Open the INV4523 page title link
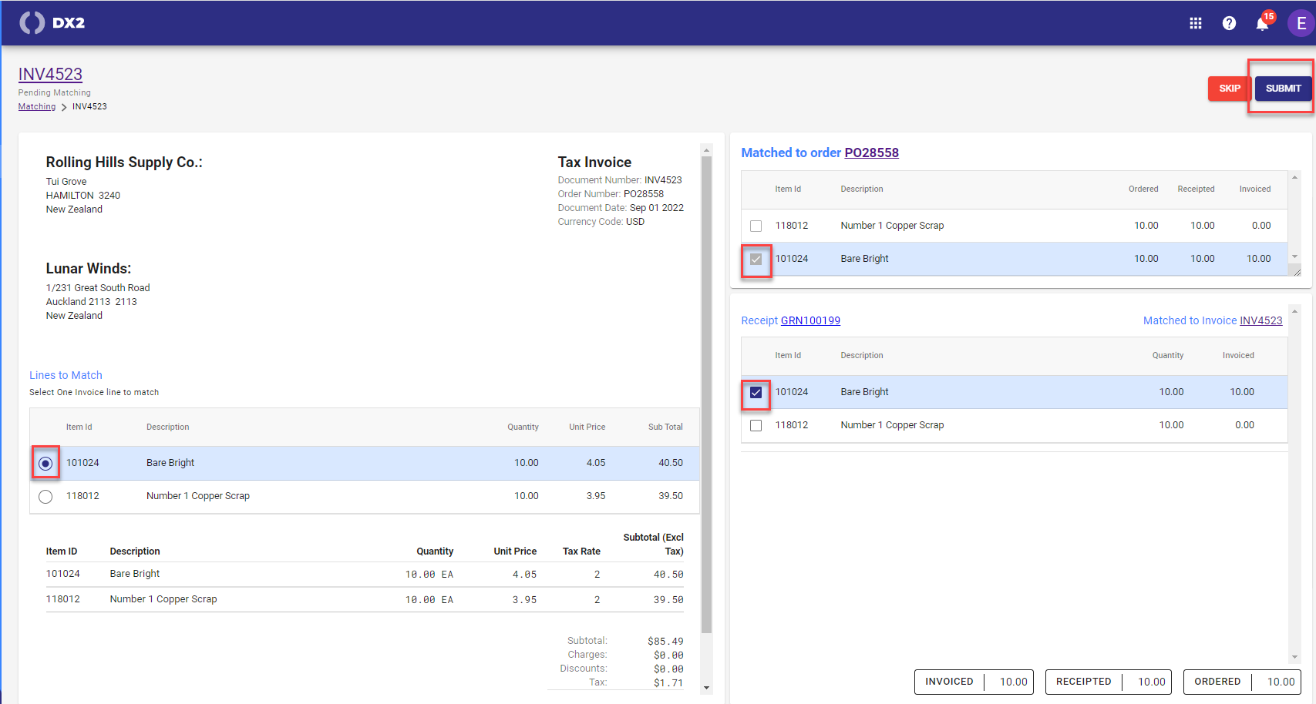The height and width of the screenshot is (704, 1316). pos(50,74)
